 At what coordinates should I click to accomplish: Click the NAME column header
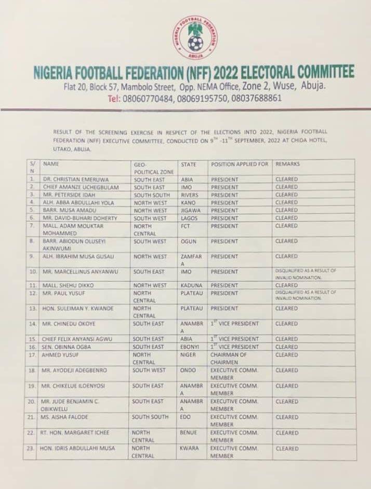tap(51, 164)
